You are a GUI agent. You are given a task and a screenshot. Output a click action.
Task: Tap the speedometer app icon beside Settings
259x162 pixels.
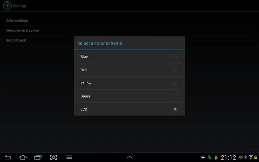[x=7, y=6]
